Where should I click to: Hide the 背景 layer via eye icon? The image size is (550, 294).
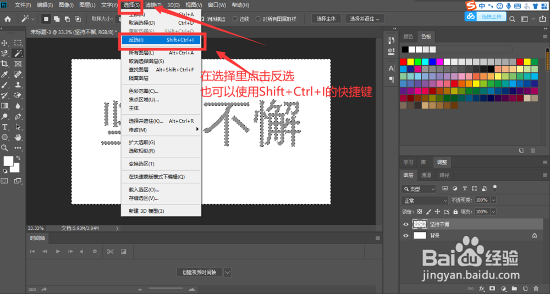[x=406, y=235]
